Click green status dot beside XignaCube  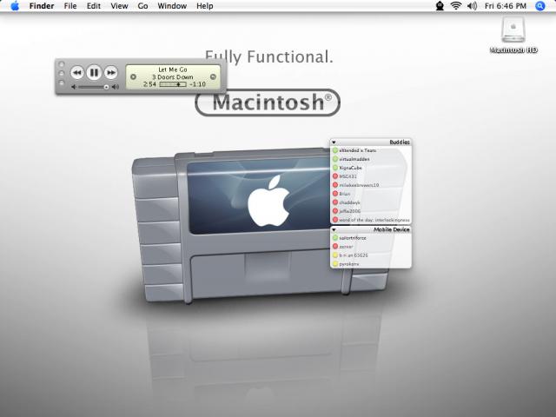[x=335, y=168]
